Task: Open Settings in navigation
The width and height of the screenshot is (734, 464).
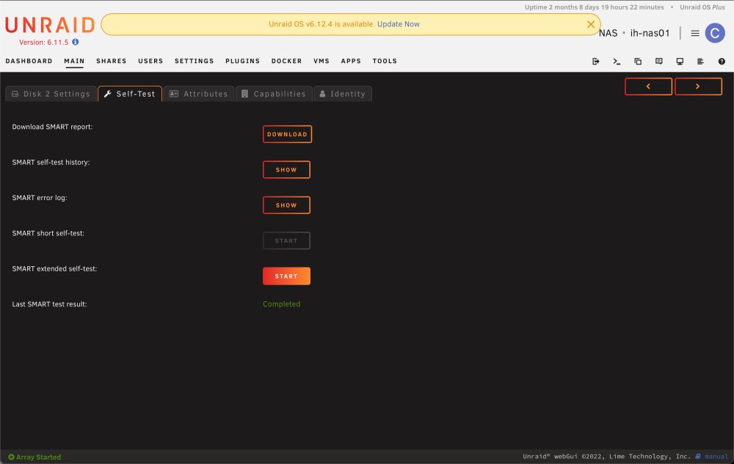Action: (195, 62)
